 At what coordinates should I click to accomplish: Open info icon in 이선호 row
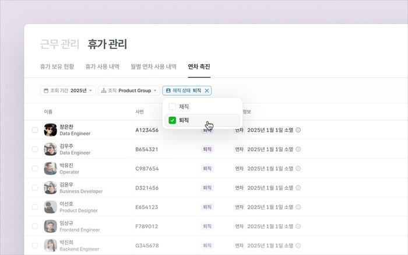(x=298, y=207)
